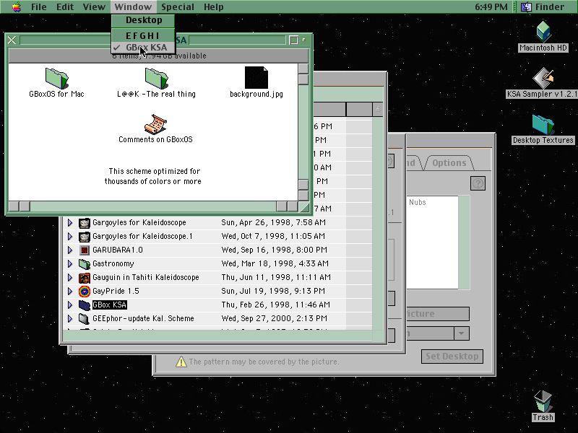Screen dimensions: 578x433
Task: Choose Desktop from the Window menu
Action: click(x=143, y=20)
